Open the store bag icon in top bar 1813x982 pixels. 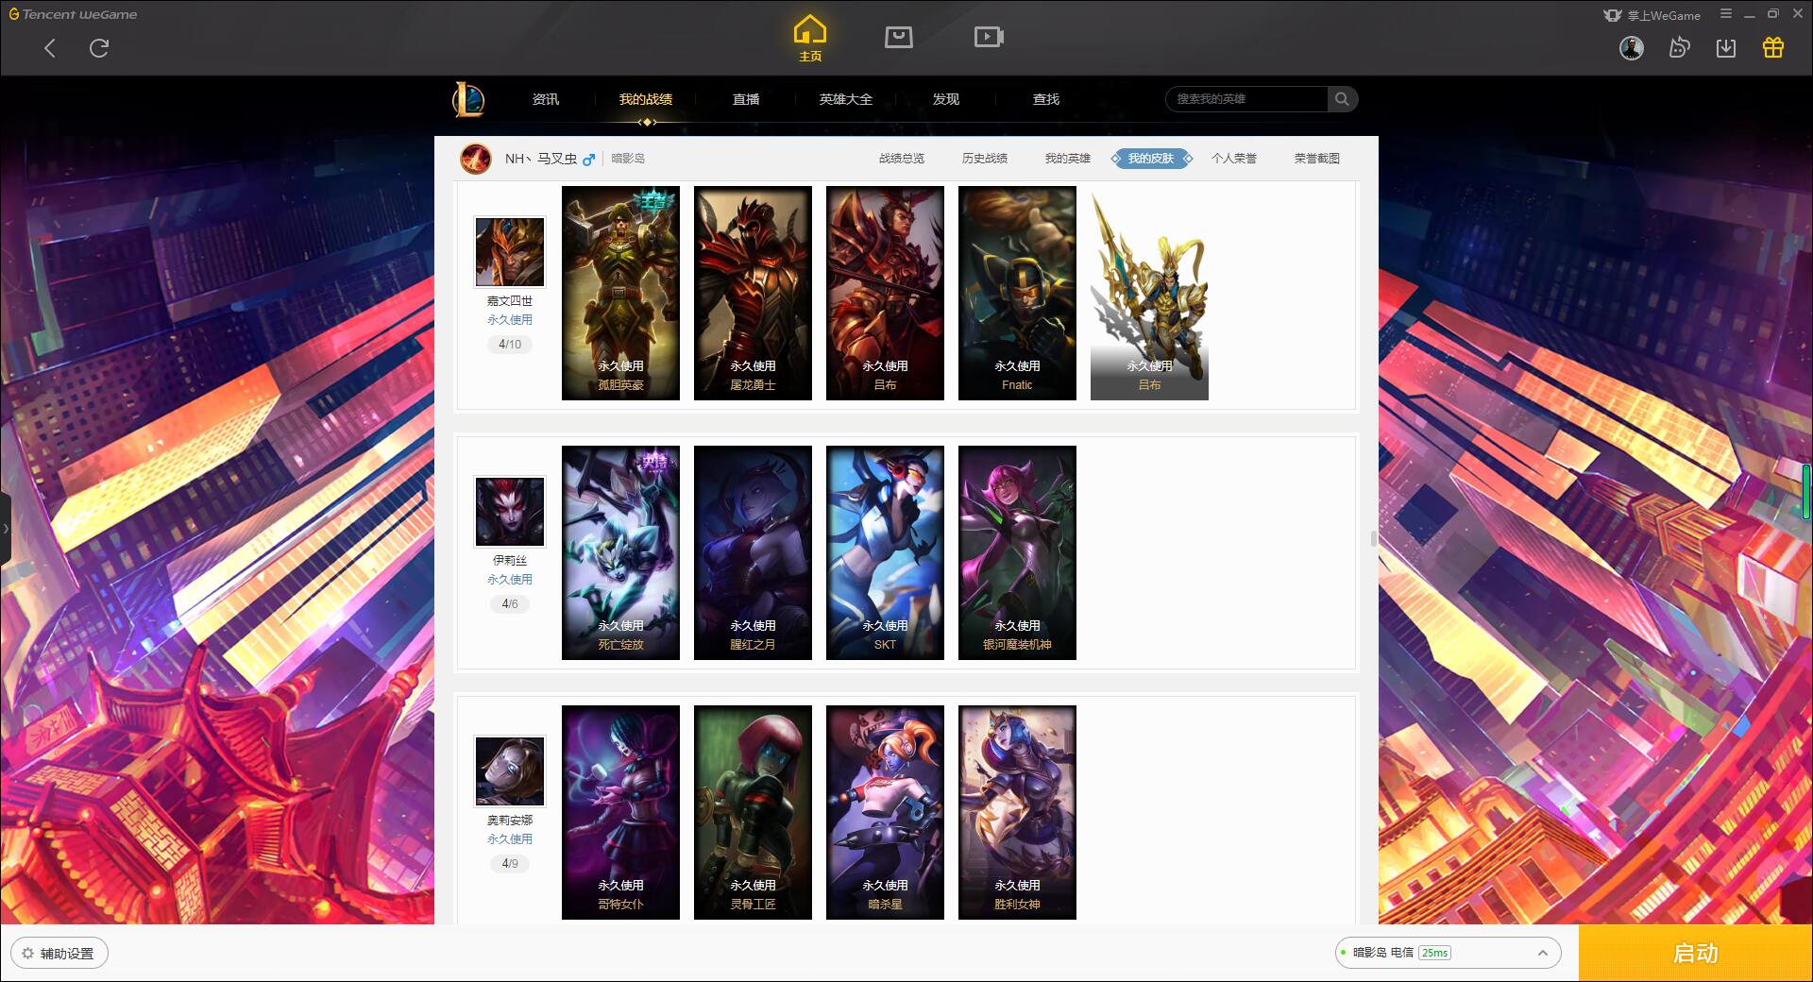pos(898,37)
